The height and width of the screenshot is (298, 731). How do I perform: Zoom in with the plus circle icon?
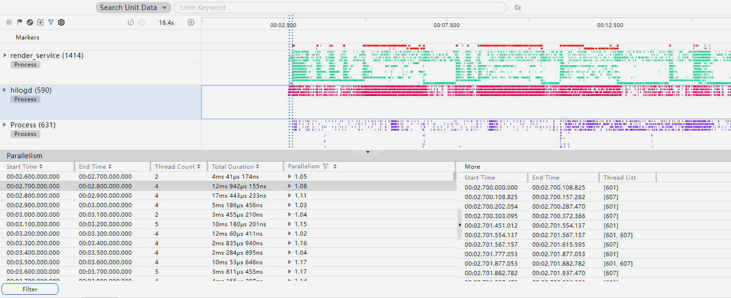(x=191, y=22)
